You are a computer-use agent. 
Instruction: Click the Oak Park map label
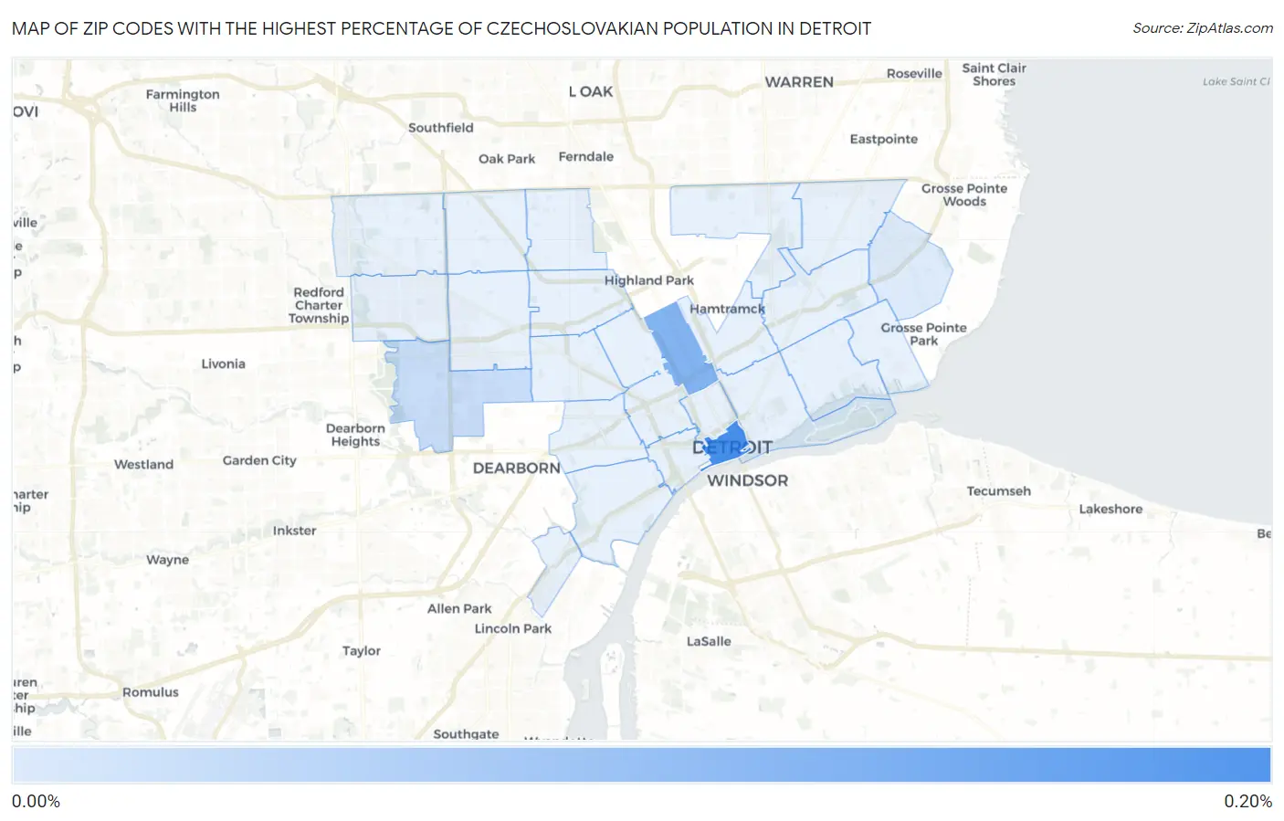[507, 159]
